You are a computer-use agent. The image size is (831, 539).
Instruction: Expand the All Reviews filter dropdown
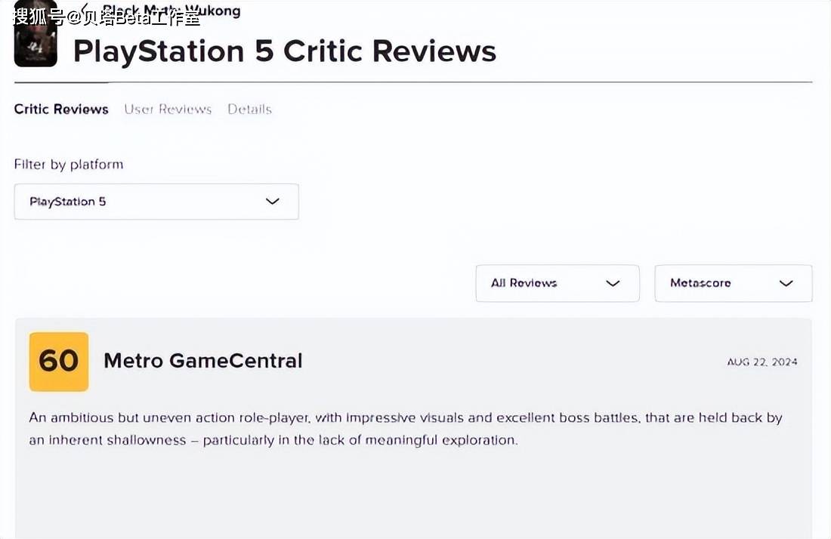557,283
